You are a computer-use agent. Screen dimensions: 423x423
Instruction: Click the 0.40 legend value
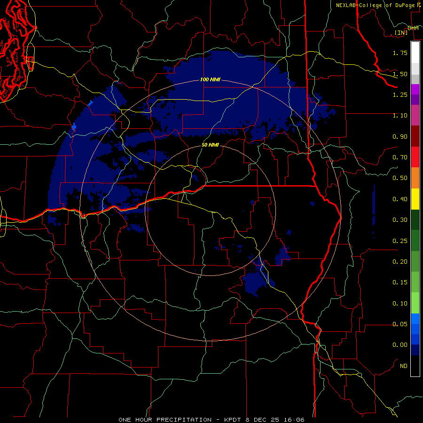tap(400, 199)
